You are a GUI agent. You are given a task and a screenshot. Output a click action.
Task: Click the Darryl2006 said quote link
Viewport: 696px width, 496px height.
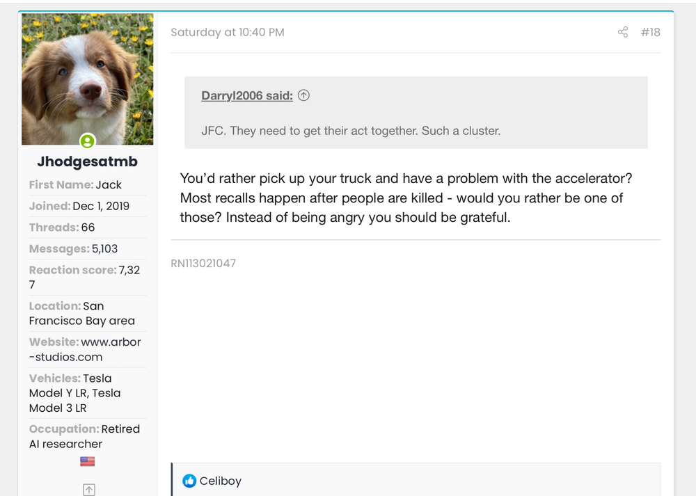pyautogui.click(x=247, y=96)
